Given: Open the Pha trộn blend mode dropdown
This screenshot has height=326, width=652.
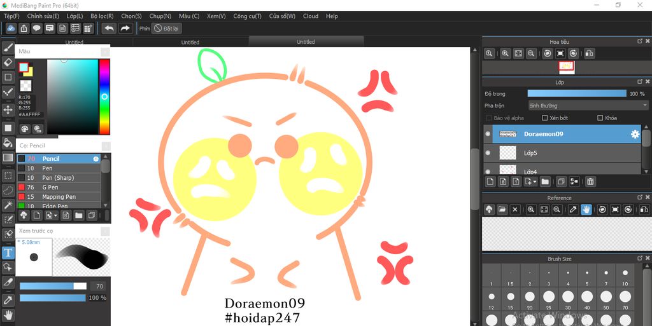Looking at the screenshot, I should (x=588, y=105).
